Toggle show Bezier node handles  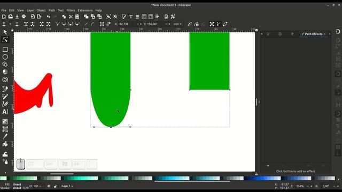coord(219,24)
